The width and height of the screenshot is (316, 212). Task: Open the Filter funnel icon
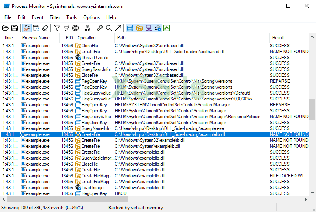tap(57, 28)
